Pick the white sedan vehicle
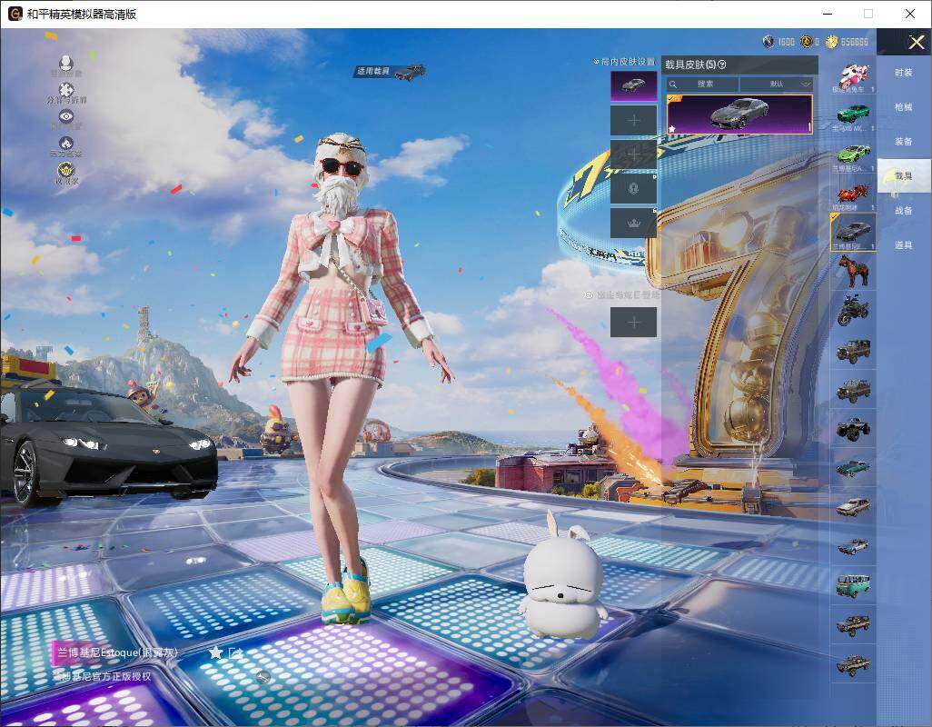 point(853,507)
